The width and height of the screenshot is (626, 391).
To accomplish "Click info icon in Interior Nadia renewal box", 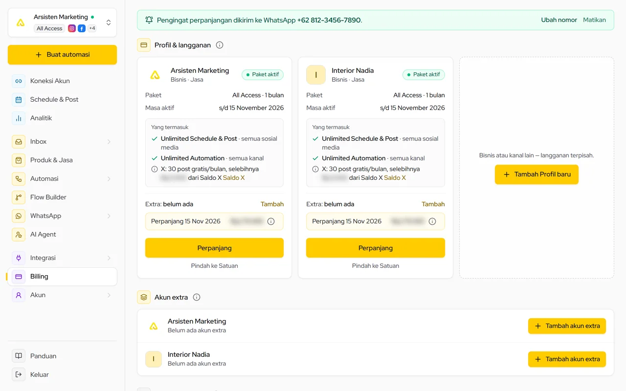I will point(432,221).
